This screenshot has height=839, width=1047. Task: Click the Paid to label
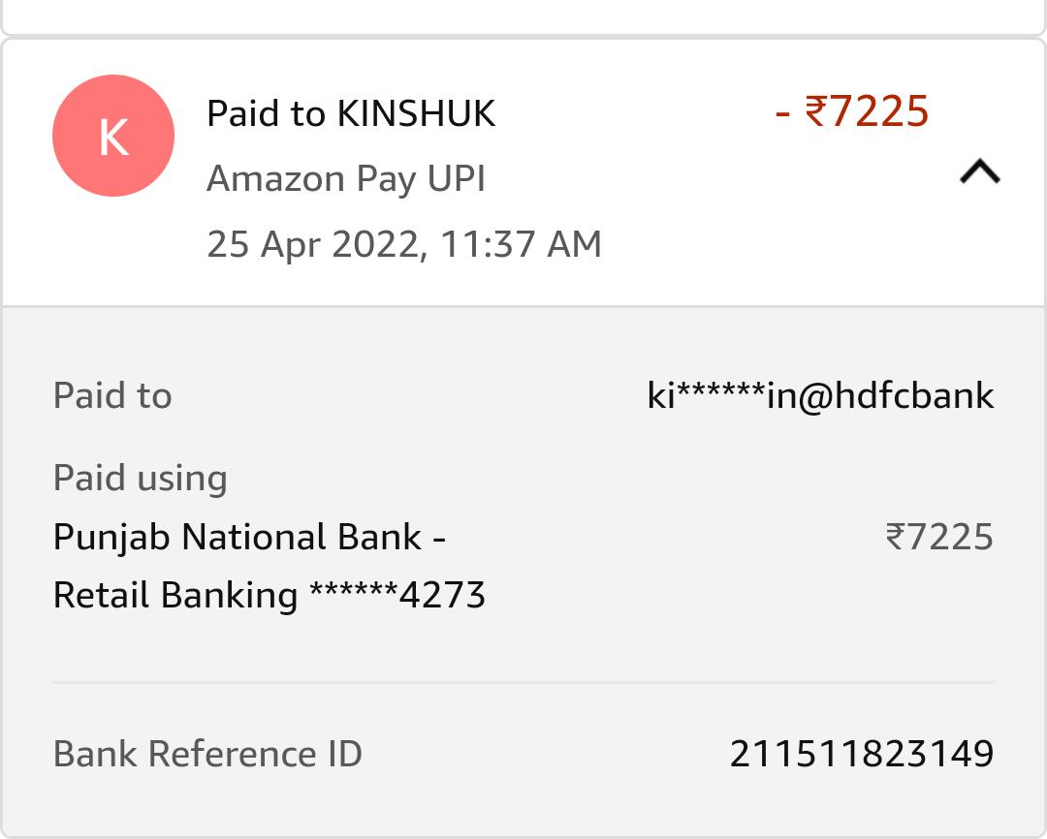[x=112, y=395]
